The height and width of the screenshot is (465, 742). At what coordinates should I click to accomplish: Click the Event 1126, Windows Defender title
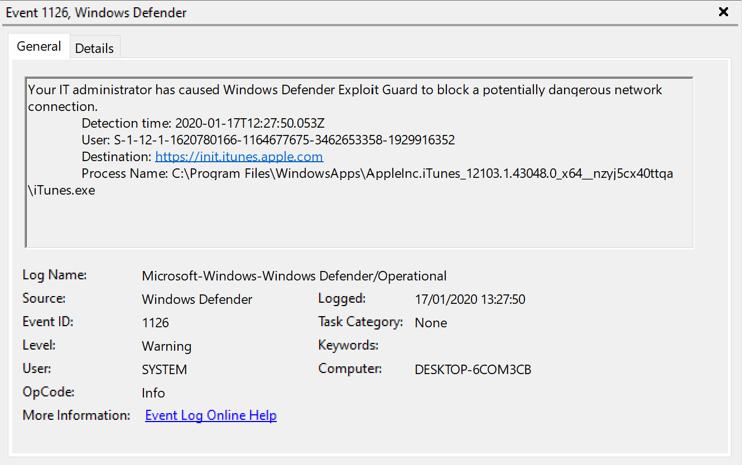click(x=96, y=12)
